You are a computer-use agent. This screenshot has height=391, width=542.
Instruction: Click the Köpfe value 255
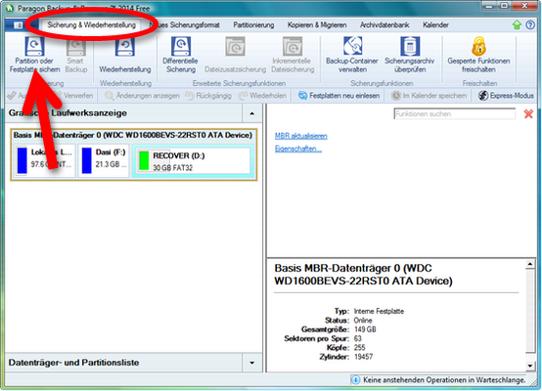point(359,348)
